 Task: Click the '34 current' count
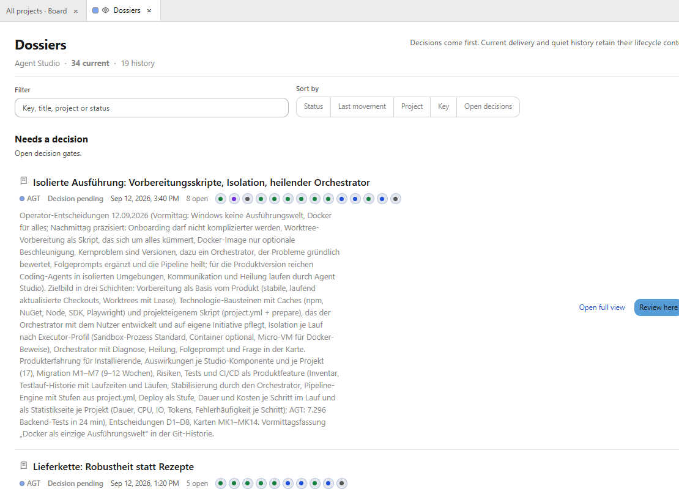90,63
